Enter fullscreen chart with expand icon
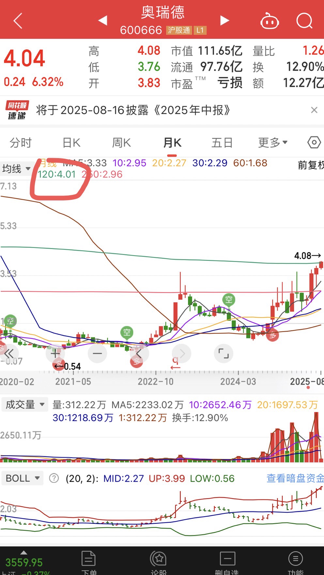Screen dimensions: 324x575 pos(224,354)
